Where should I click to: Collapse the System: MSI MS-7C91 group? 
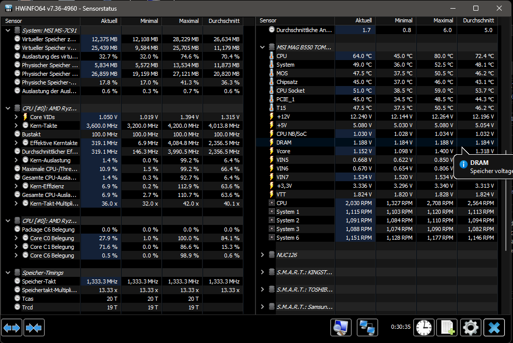8,31
